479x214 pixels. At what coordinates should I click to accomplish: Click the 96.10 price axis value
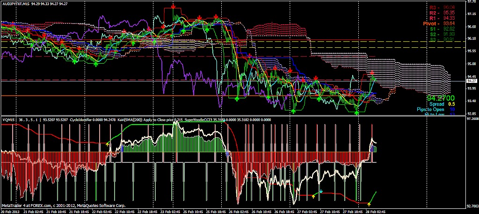coord(472,39)
